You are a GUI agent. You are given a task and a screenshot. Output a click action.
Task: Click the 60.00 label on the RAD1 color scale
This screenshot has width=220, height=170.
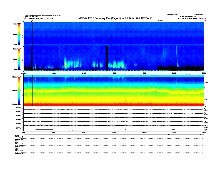[x=15, y=49]
